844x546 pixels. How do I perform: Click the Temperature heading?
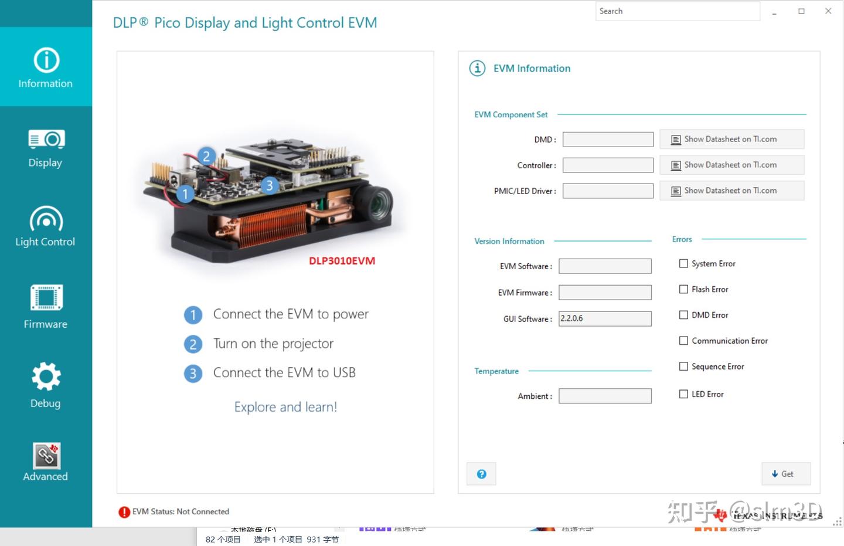coord(496,371)
